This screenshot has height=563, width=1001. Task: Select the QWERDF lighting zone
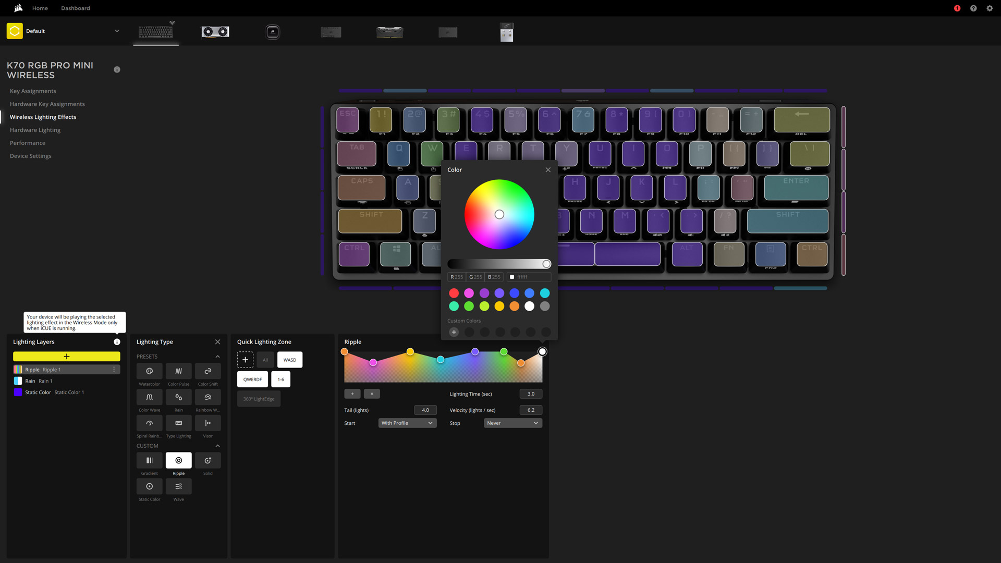252,380
